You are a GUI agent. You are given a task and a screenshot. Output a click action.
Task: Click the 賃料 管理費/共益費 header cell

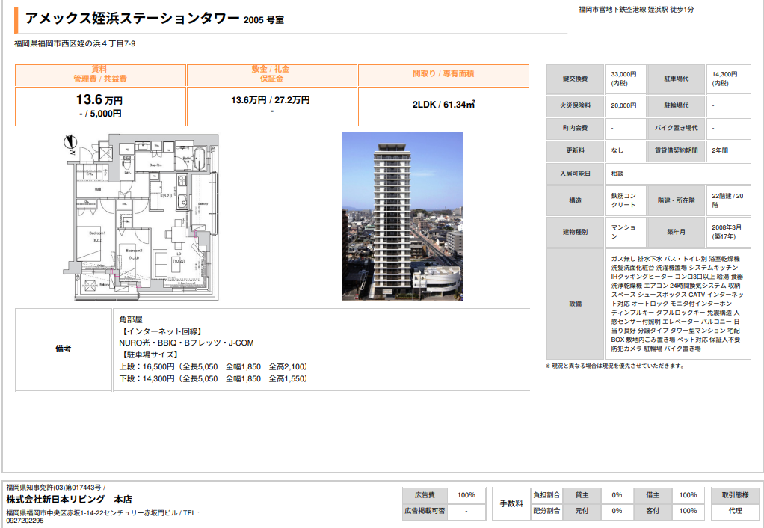[x=100, y=75]
